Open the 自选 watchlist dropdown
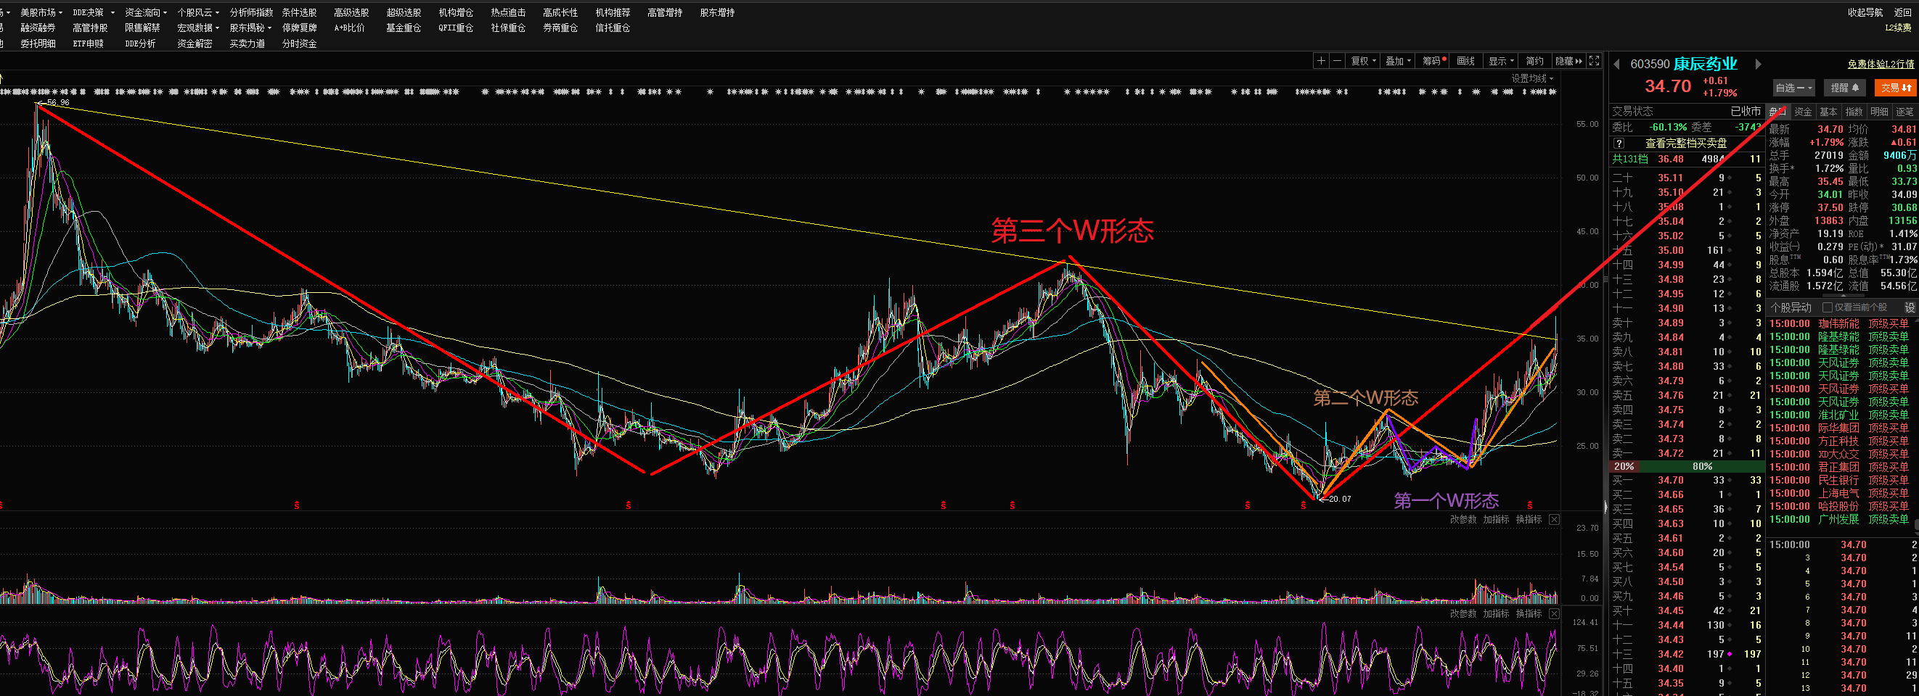The width and height of the screenshot is (1919, 696). [x=1793, y=88]
